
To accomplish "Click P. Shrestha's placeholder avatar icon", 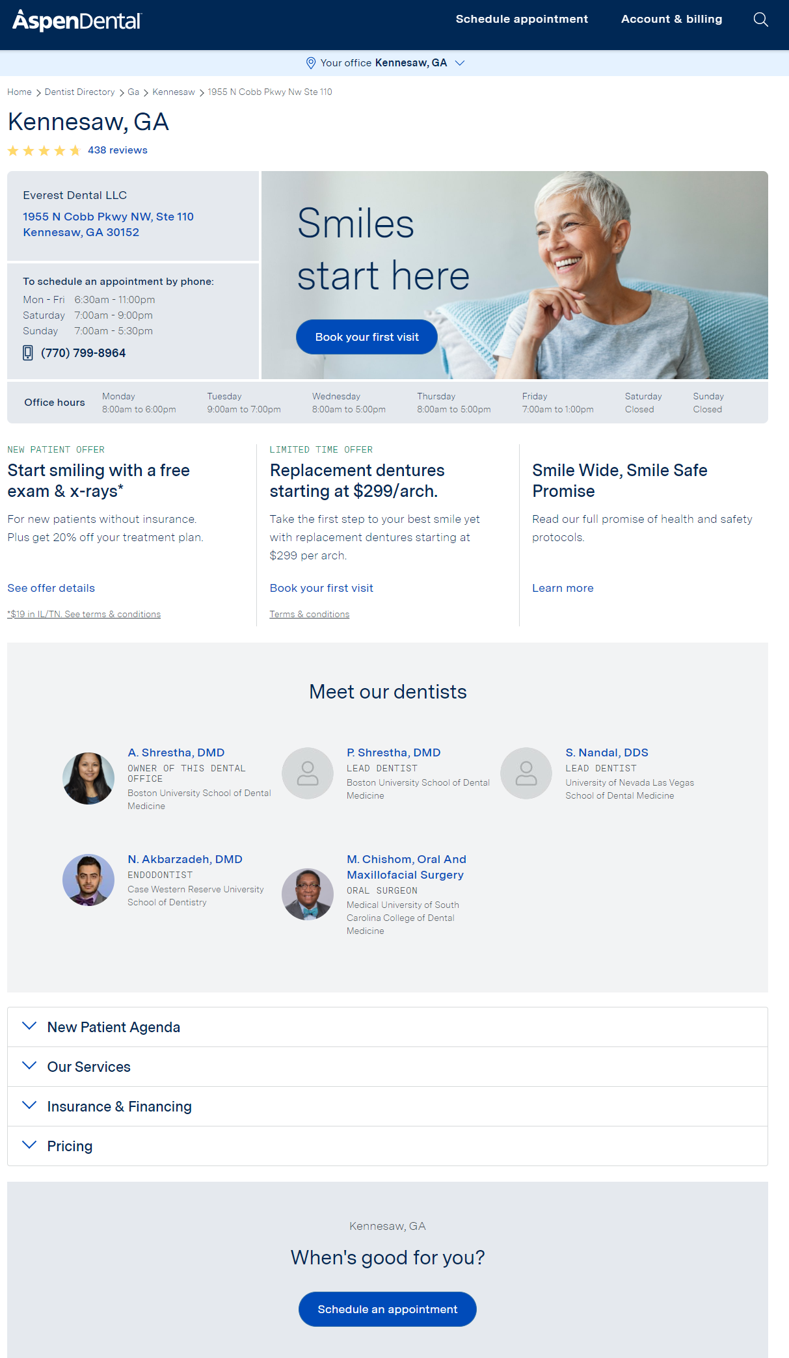I will [x=308, y=773].
